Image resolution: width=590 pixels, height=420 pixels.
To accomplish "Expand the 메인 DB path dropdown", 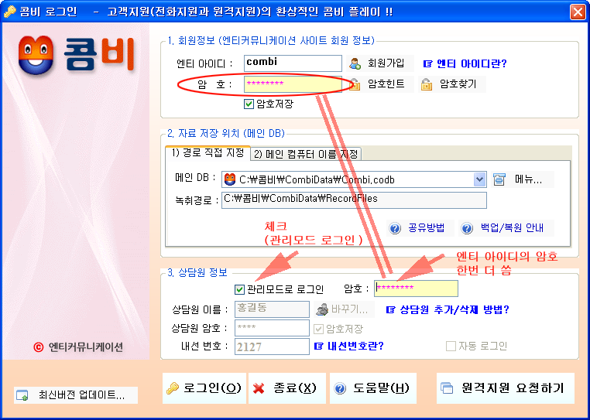I will point(479,179).
